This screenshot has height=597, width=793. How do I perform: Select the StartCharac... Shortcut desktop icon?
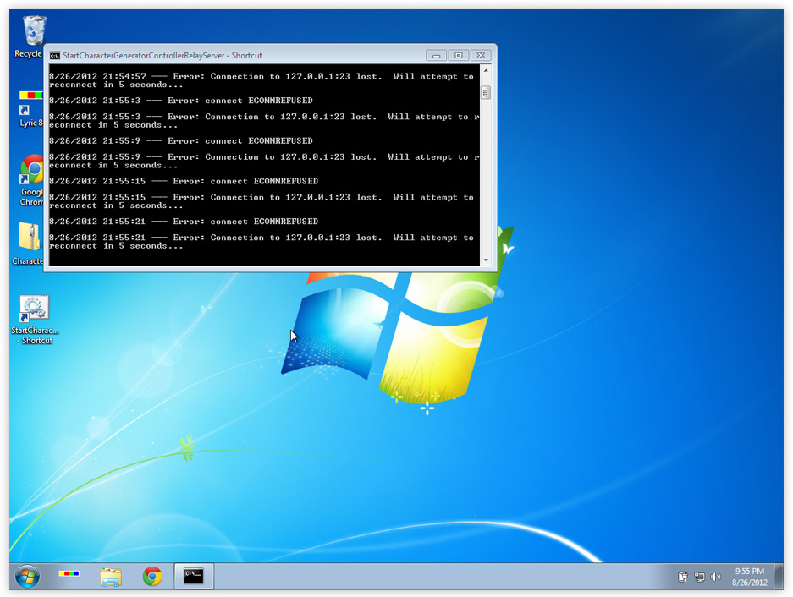35,320
